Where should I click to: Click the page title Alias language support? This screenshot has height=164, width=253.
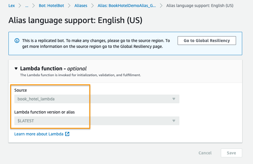pos(75,20)
